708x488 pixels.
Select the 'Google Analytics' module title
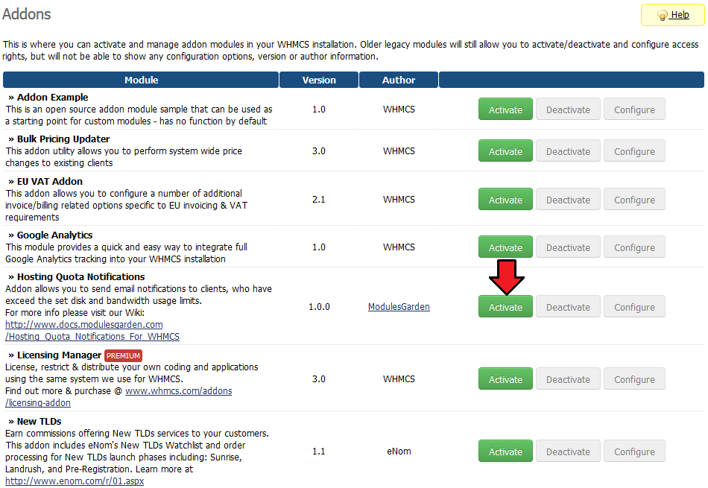click(54, 235)
